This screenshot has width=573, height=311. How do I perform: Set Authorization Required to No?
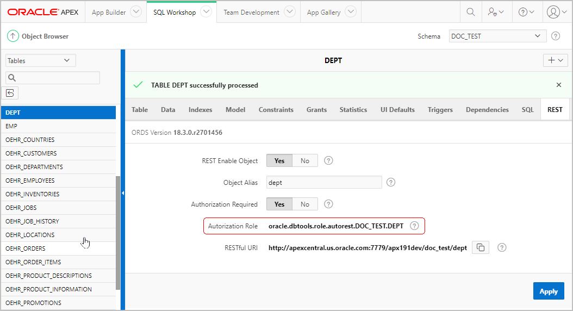pos(305,204)
